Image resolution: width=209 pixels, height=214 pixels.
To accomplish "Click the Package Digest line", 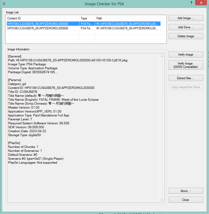I will (33, 72).
